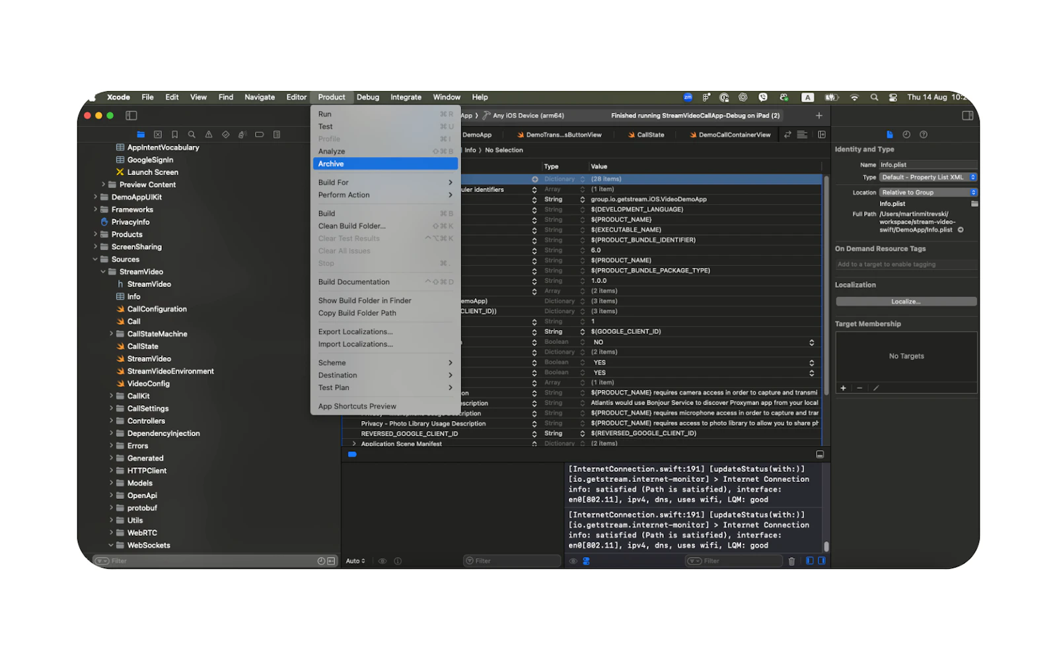
Task: Open the Breakpoint navigator icon
Action: point(260,135)
